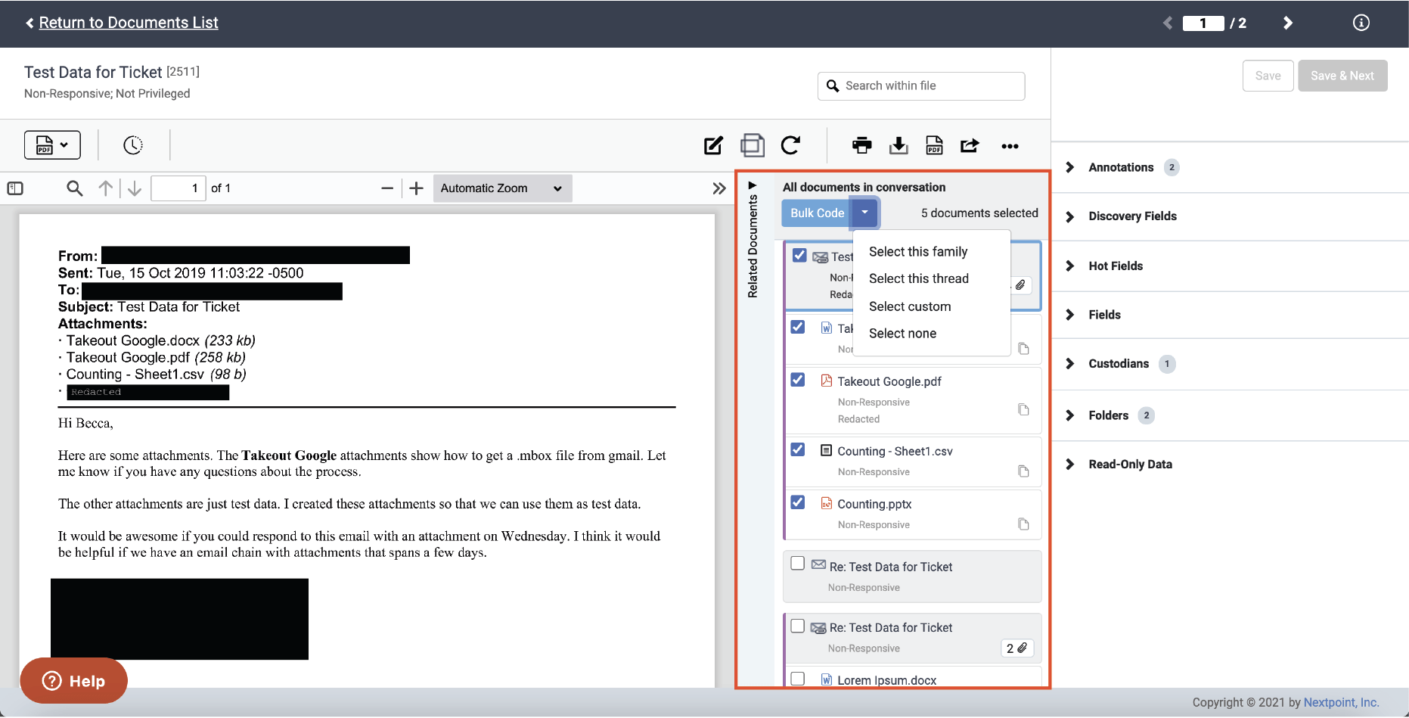Choose Select this thread menu option
The image size is (1409, 718).
point(918,278)
